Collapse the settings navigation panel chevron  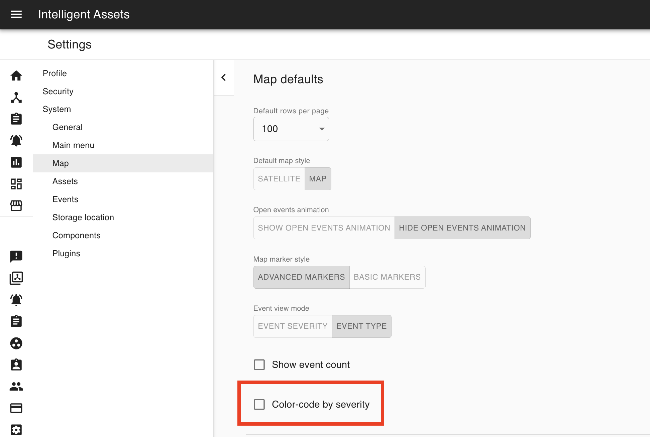click(224, 78)
